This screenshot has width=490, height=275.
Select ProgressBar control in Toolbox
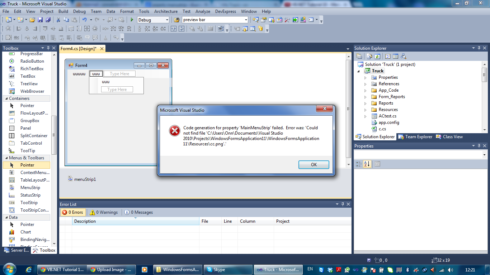[x=27, y=54]
